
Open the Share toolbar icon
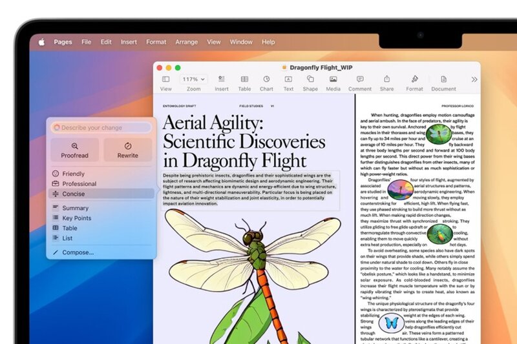tap(386, 79)
